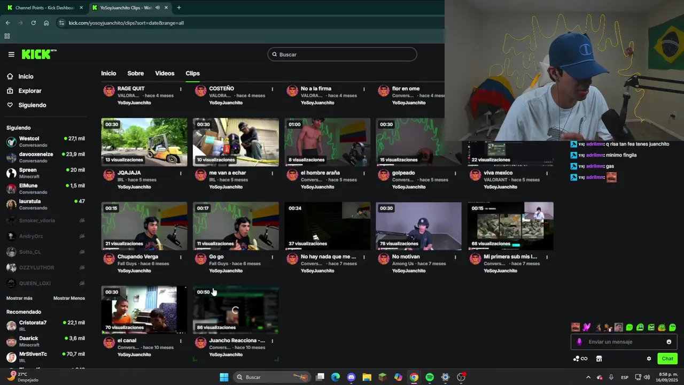Open options menu for No motivan clip
This screenshot has height=385, width=684.
coord(455,257)
